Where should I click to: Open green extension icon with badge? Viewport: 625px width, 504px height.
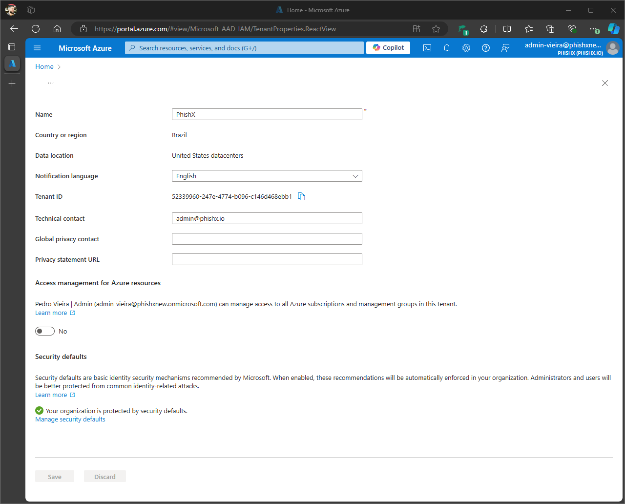[462, 29]
